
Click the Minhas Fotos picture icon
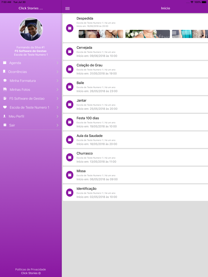5,89
